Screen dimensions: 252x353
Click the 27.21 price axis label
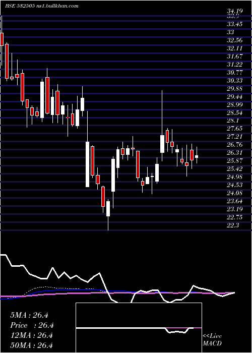point(235,137)
